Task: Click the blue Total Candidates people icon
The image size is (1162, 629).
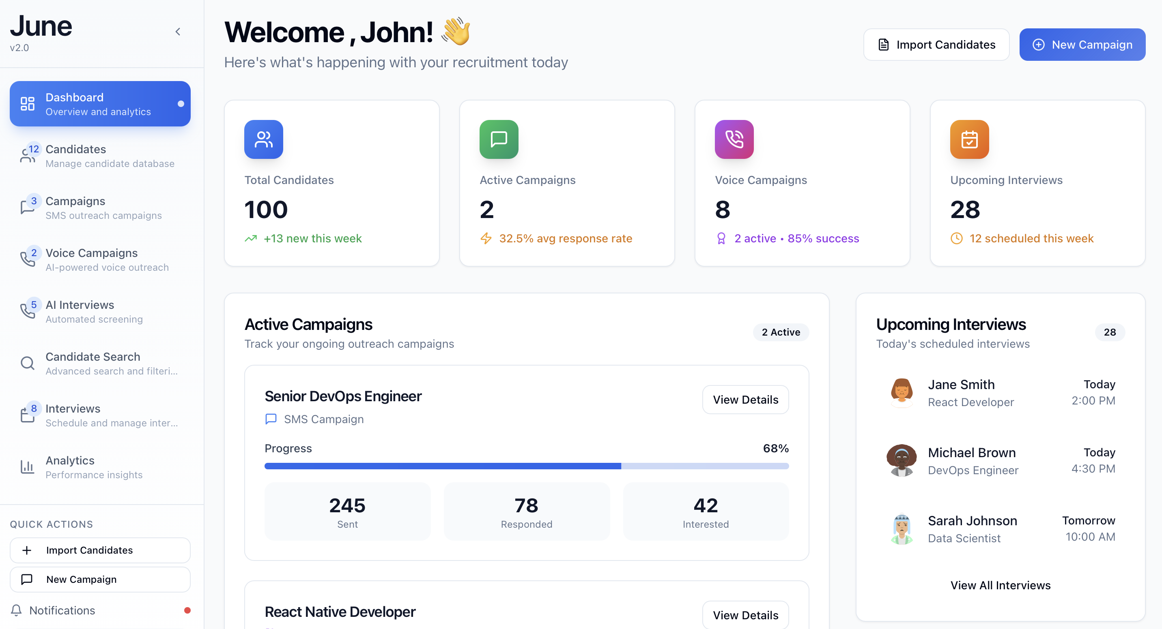Action: [263, 139]
